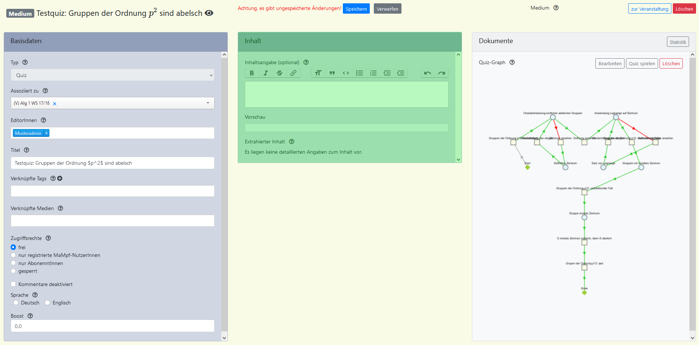699x345 pixels.
Task: Enable 'Kommentare deaktiviert' checkbox
Action: tap(14, 284)
